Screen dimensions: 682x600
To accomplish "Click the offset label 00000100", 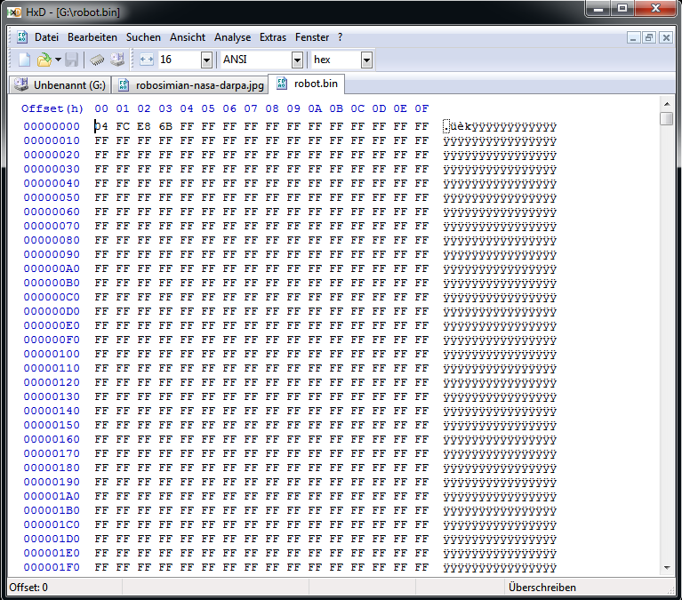I will (52, 354).
